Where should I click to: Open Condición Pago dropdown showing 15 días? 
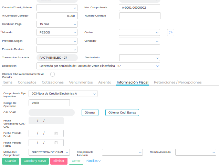[57, 24]
